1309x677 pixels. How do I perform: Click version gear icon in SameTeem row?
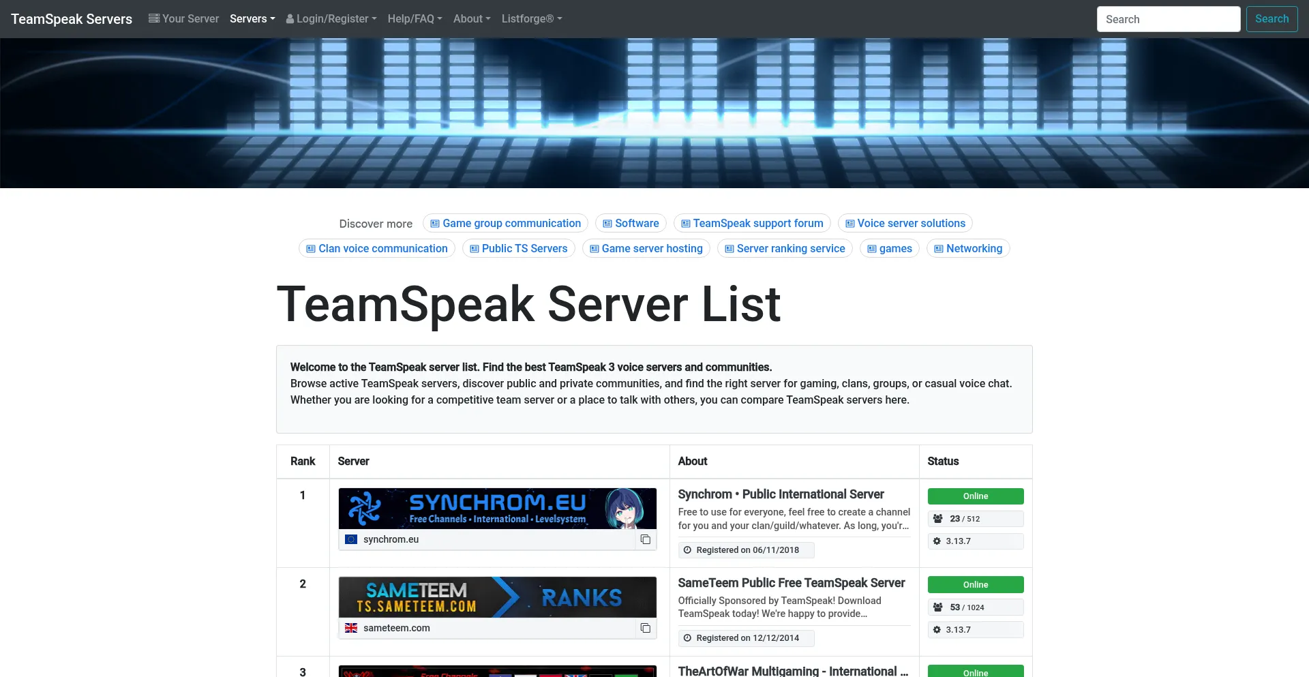937,630
